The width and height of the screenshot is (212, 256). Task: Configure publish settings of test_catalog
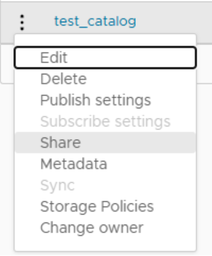pos(105,100)
